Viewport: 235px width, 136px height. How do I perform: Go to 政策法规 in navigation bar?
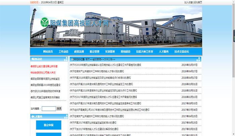click(x=79, y=52)
